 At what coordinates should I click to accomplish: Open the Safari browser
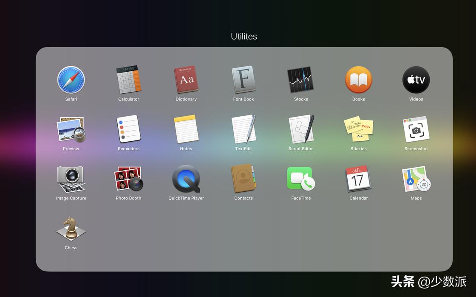coord(71,80)
